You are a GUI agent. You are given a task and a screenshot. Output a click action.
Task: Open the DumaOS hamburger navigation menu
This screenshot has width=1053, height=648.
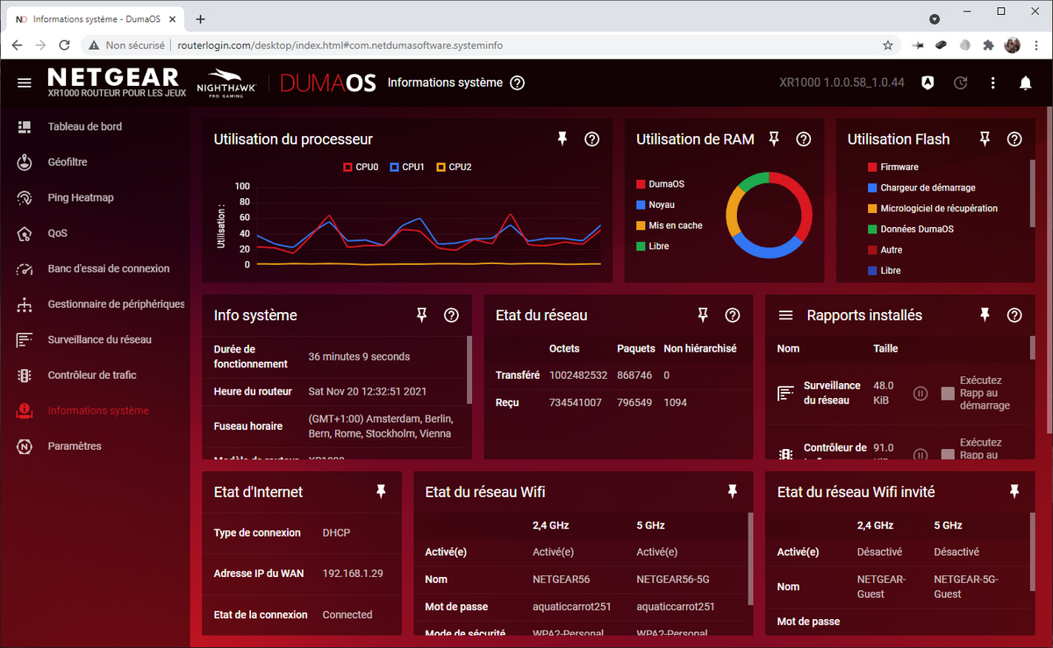pyautogui.click(x=25, y=82)
